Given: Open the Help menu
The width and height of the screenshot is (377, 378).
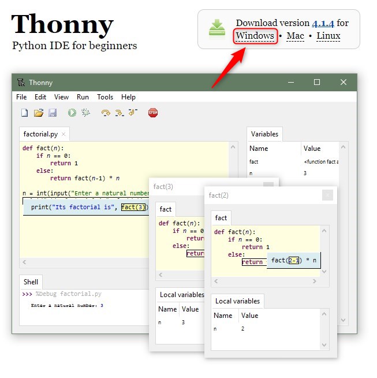Looking at the screenshot, I should [128, 97].
